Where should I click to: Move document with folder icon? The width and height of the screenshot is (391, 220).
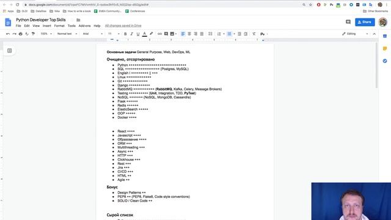point(78,20)
